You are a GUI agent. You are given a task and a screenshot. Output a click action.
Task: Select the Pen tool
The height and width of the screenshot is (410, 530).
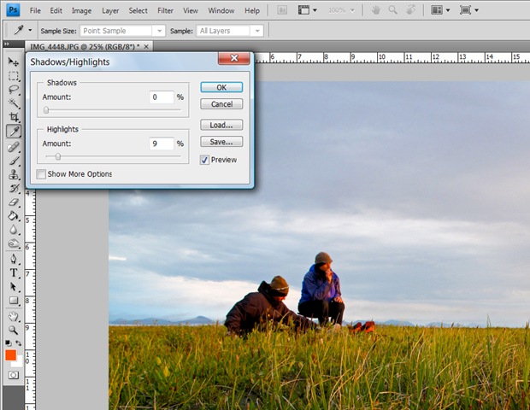[14, 259]
